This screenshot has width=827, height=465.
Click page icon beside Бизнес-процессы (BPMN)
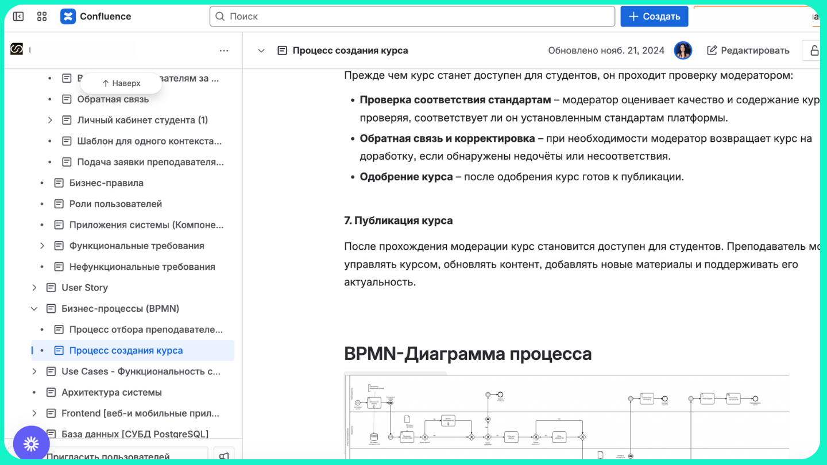coord(51,309)
